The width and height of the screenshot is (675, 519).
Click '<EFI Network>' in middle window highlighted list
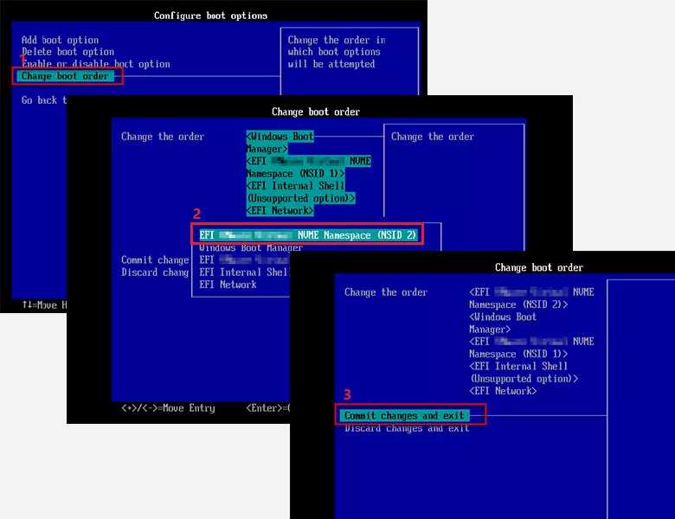[280, 210]
